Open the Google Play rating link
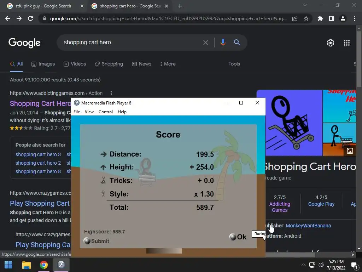 [x=321, y=204]
